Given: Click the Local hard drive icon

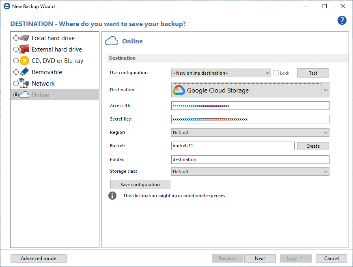Looking at the screenshot, I should point(24,38).
